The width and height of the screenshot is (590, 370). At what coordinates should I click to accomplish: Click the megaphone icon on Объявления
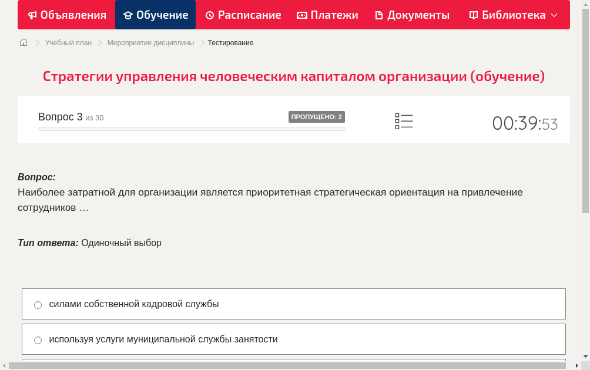coord(32,15)
